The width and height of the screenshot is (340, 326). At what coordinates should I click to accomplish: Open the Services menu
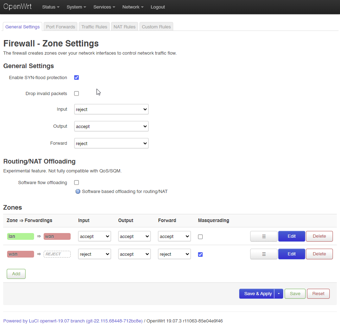[x=104, y=7]
